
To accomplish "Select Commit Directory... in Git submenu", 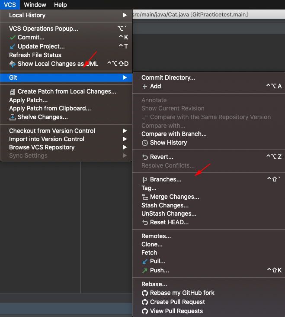I will [x=209, y=78].
